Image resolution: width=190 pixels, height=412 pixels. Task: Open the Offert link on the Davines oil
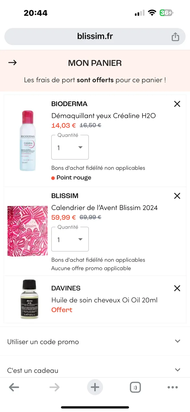click(62, 310)
